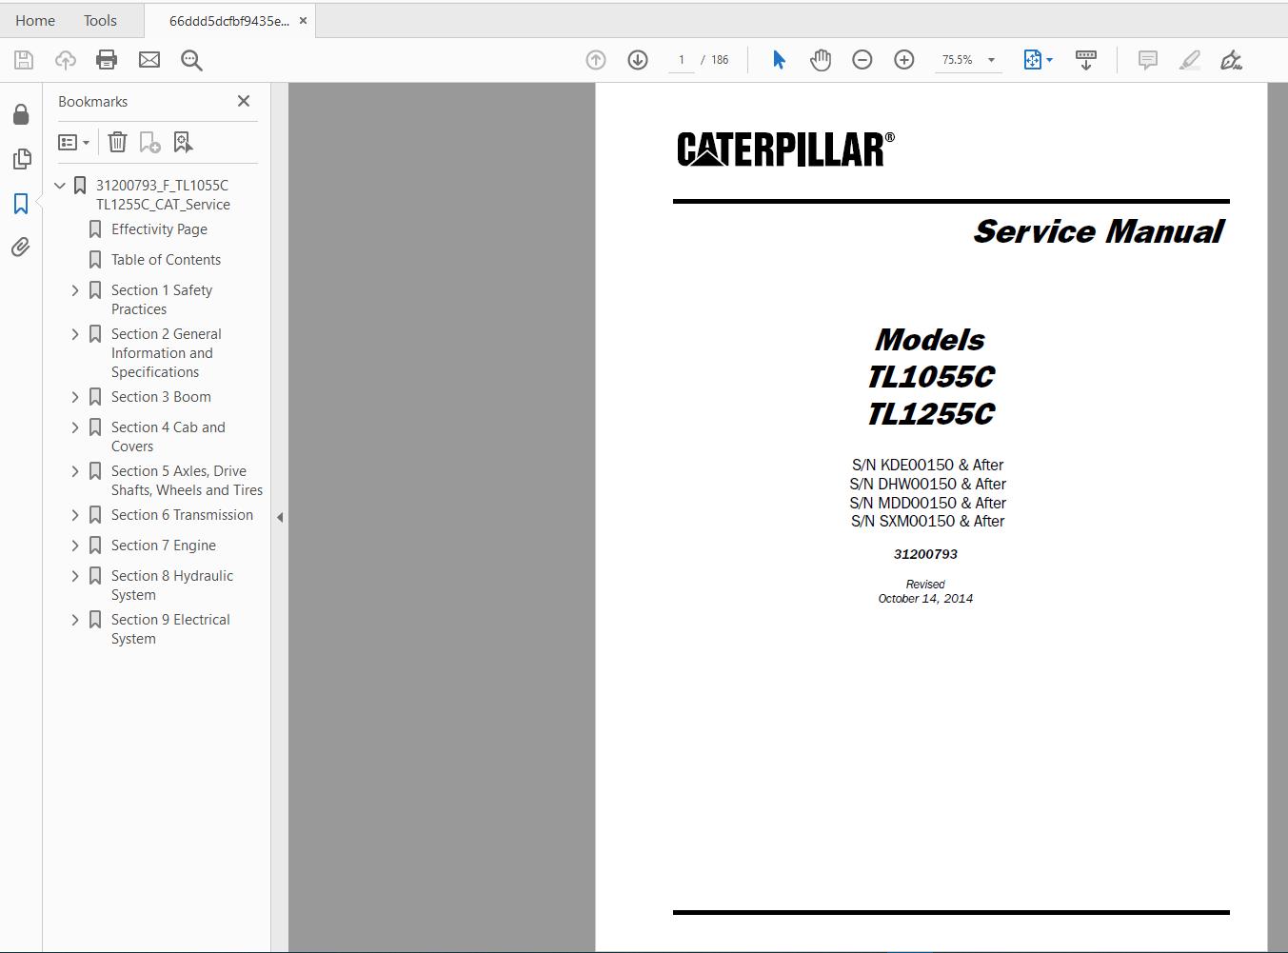Delete selected bookmark trash icon
The image size is (1288, 953).
[117, 142]
